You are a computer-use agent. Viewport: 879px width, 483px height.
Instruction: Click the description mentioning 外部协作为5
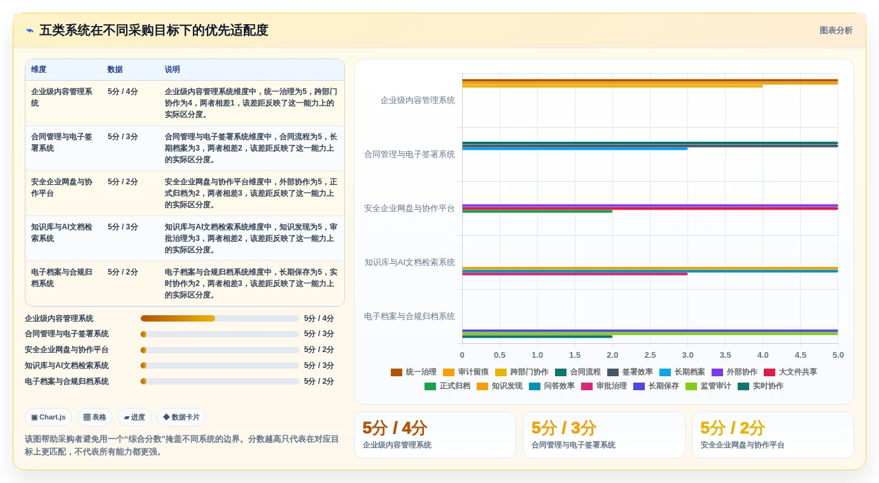[251, 193]
